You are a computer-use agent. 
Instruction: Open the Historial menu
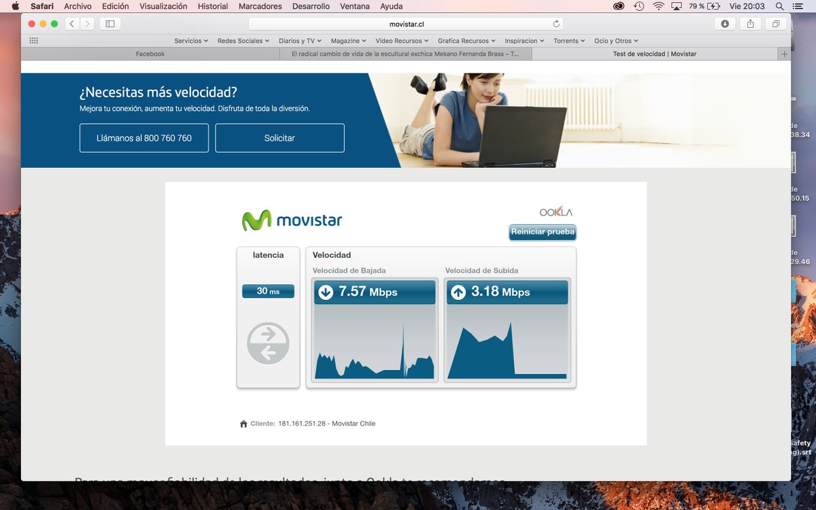tap(213, 6)
